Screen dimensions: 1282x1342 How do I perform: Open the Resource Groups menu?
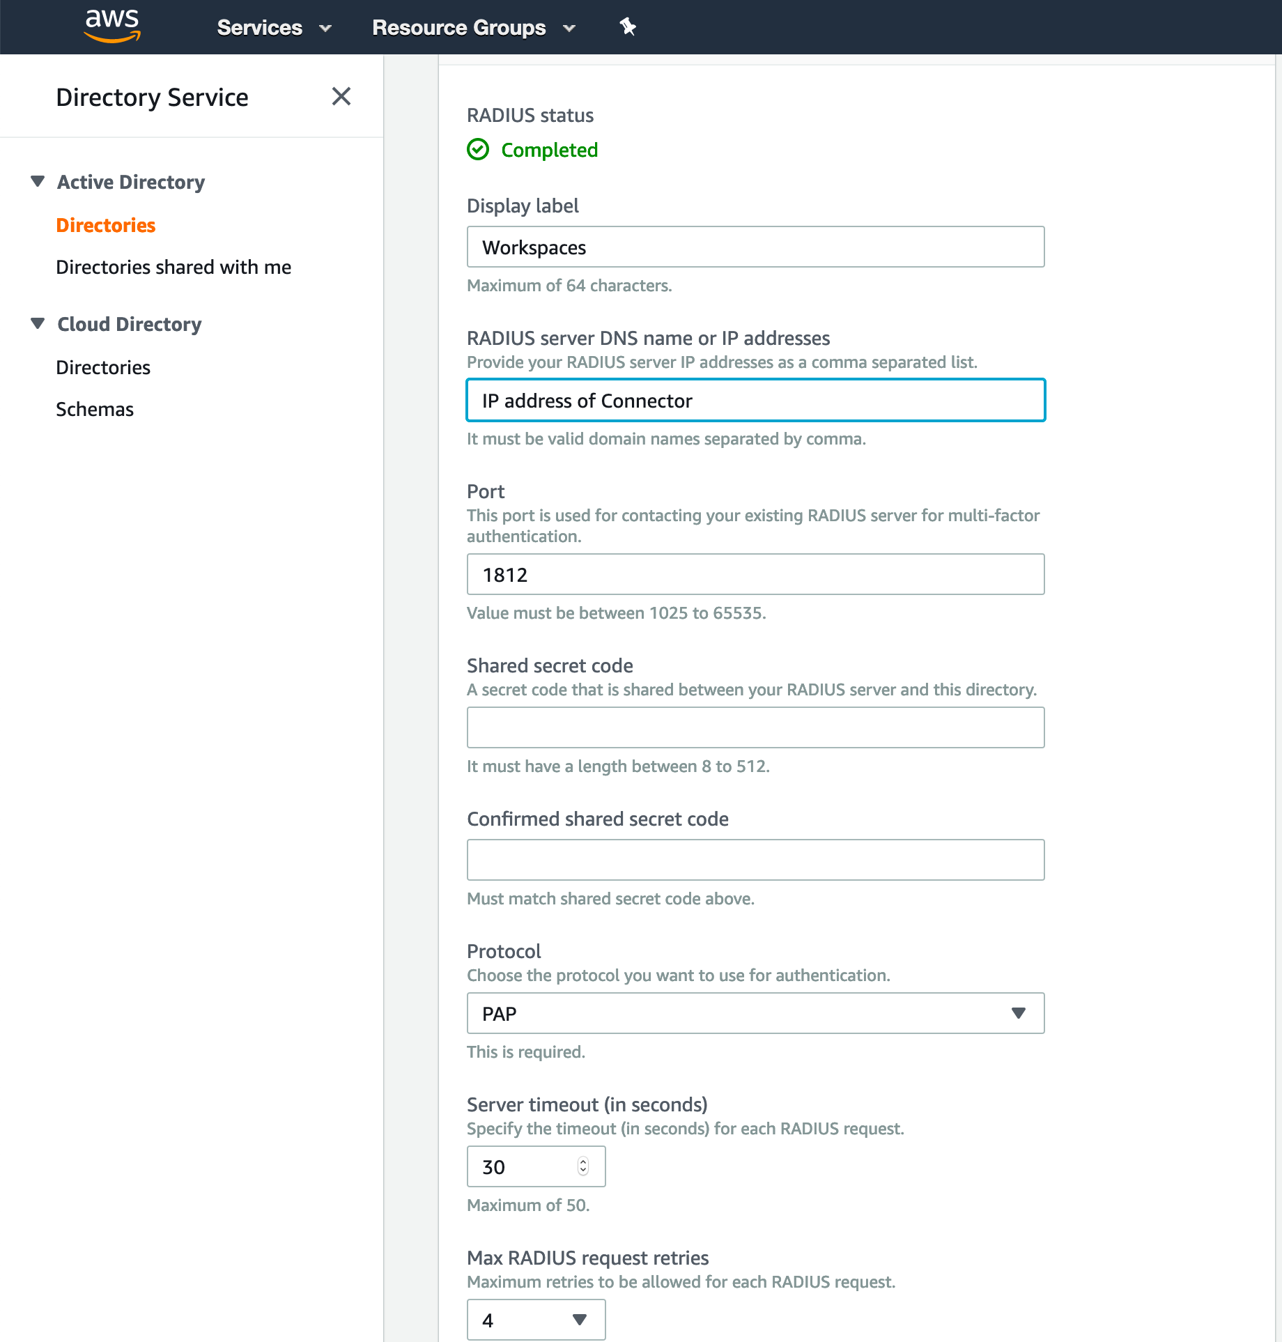[458, 28]
